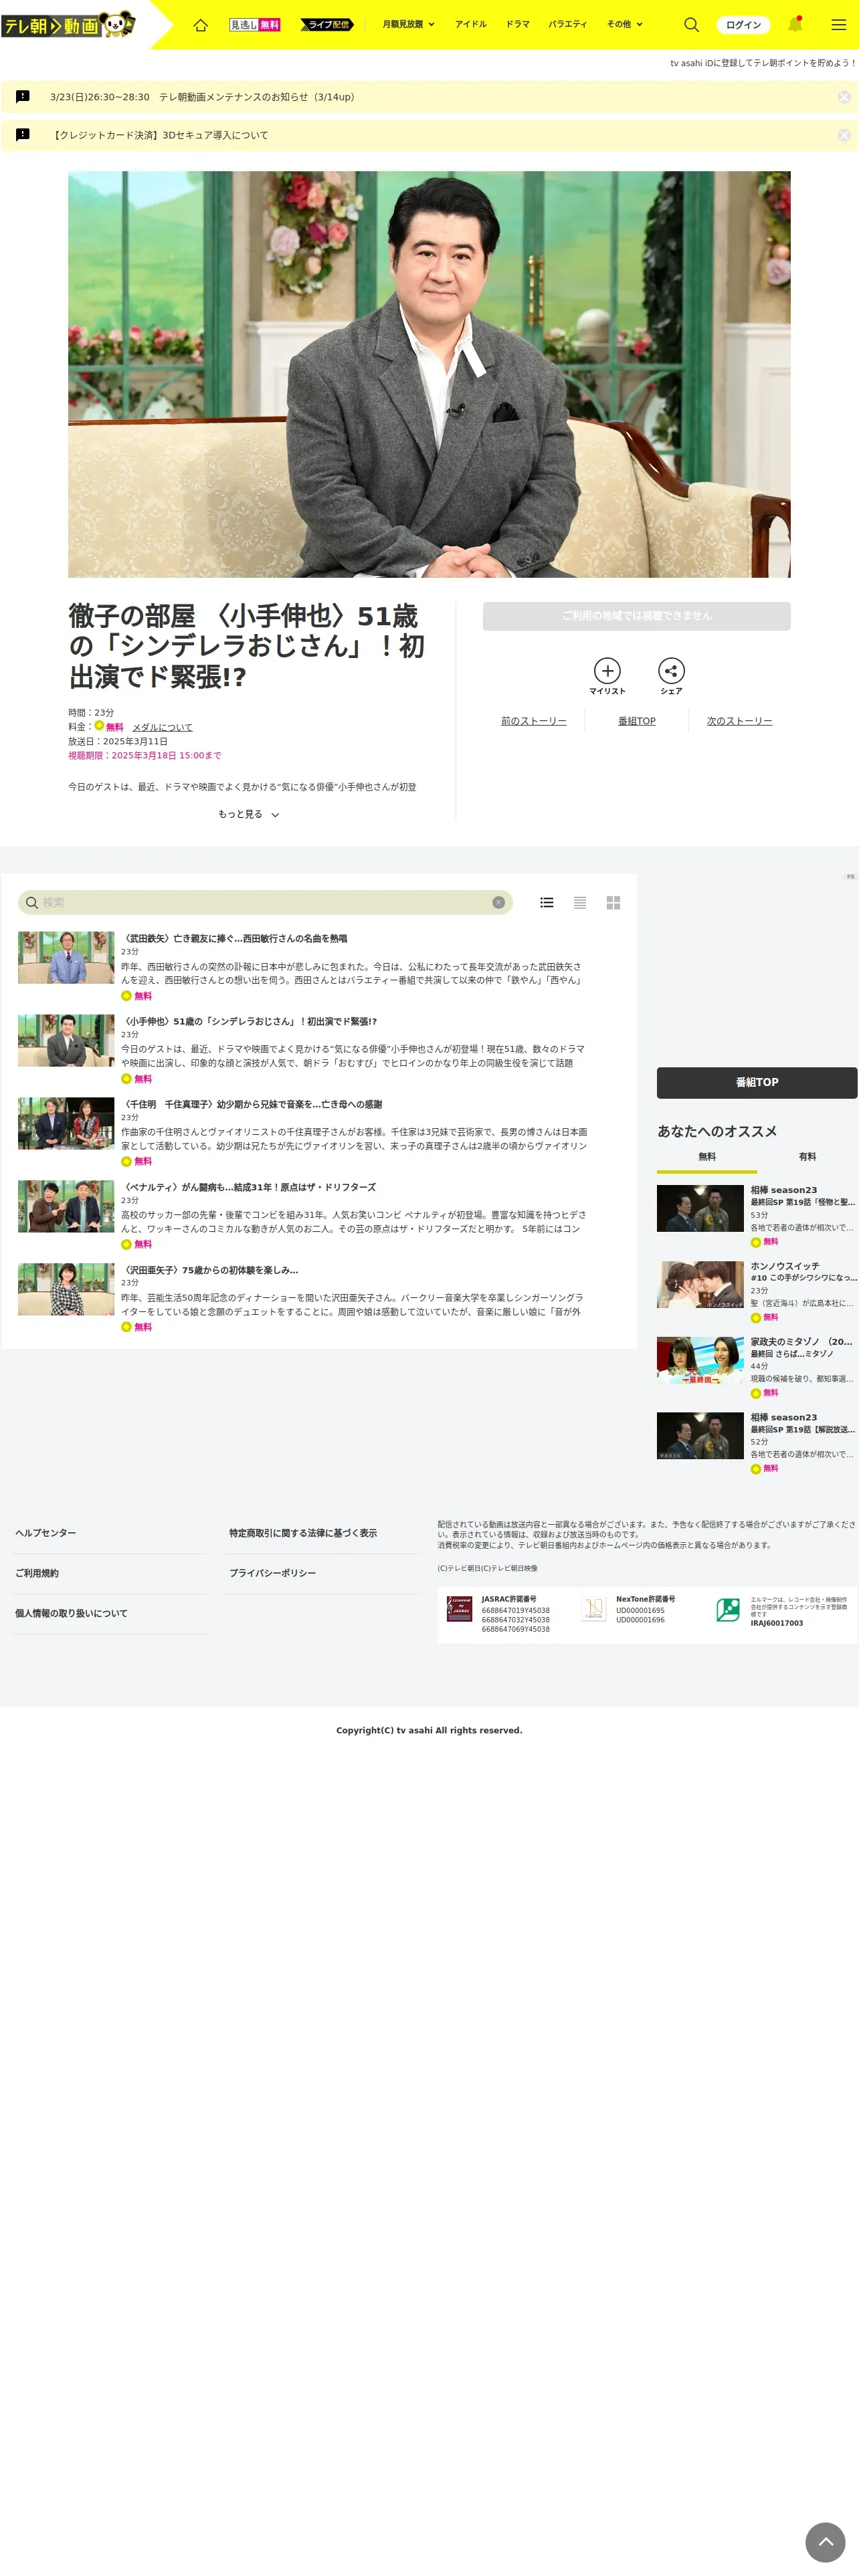Screen dimensions: 859x2576
Task: Open the ライブ配信 live streaming badge
Action: point(326,25)
